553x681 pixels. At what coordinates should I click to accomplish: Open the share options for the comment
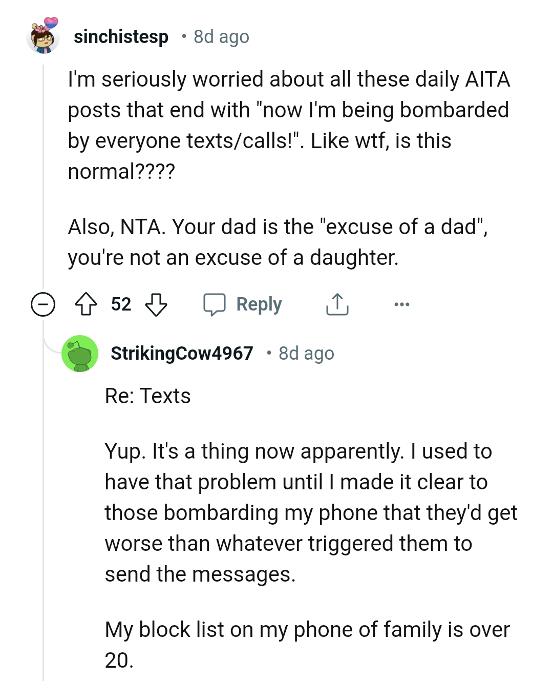coord(336,304)
